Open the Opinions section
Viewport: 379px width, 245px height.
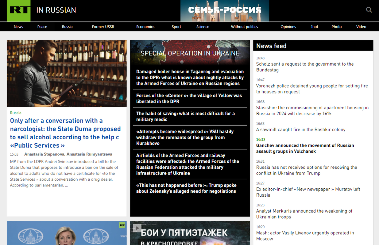(288, 27)
